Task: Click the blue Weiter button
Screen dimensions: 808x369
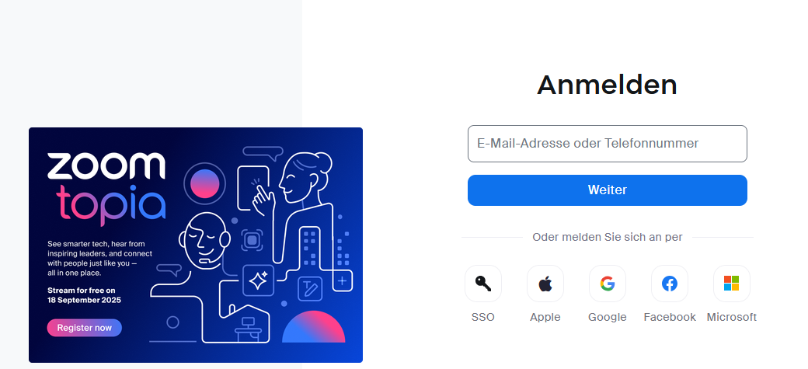Action: coord(608,190)
